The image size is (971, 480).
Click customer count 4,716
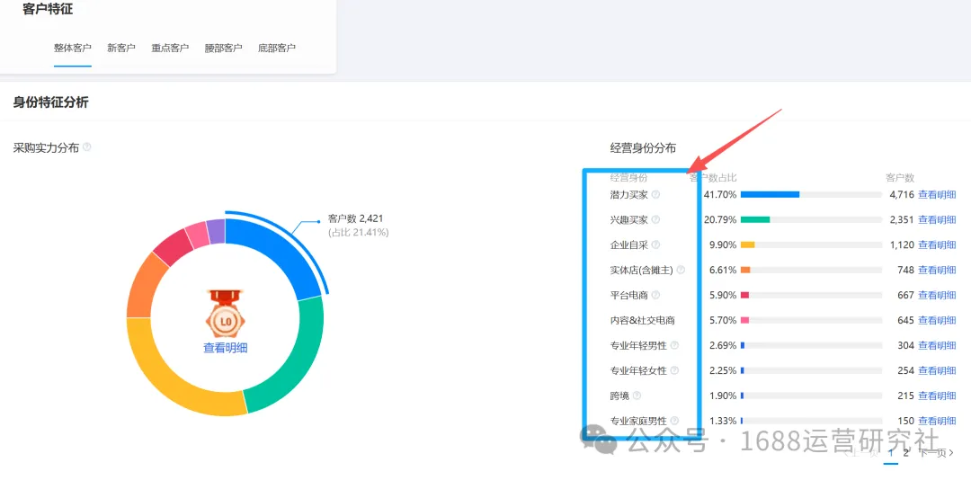[x=902, y=194]
